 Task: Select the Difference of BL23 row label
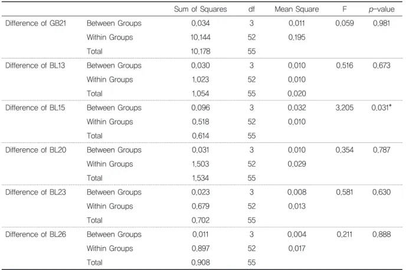(x=36, y=192)
